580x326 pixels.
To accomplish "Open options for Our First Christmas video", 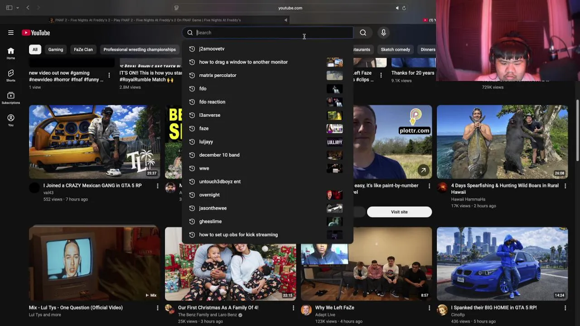I will [293, 308].
